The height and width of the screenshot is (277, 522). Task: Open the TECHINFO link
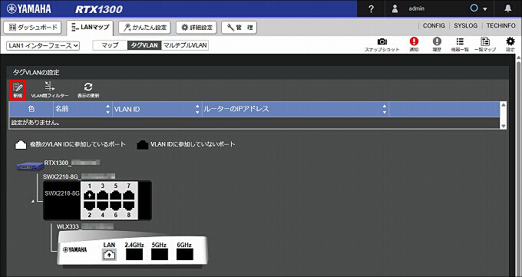[x=501, y=25]
